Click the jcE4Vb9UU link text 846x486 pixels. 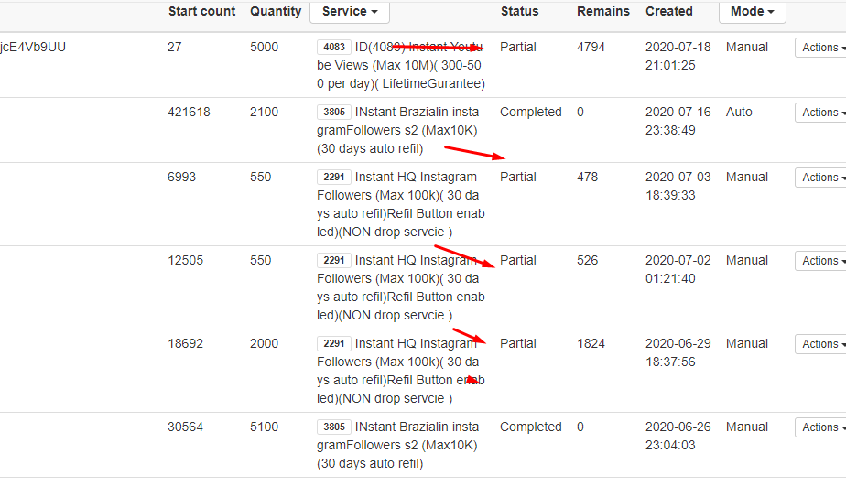[33, 47]
